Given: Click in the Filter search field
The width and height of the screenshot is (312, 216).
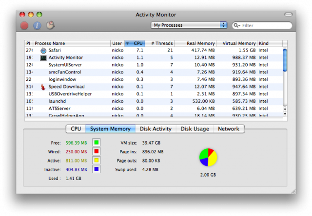Looking at the screenshot, I should pos(262,25).
